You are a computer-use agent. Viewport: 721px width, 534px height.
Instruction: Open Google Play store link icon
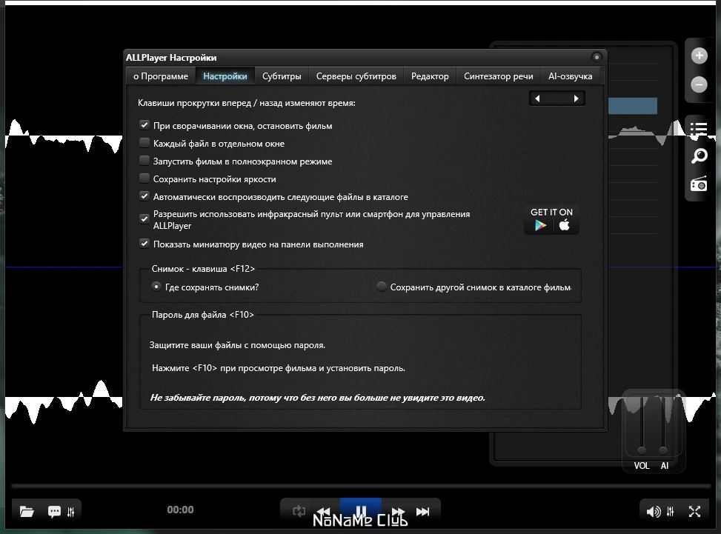[x=540, y=225]
